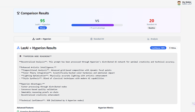Screen dimensions: 195x112
Task: Click the Baseline badge
Action: click(x=152, y=28)
